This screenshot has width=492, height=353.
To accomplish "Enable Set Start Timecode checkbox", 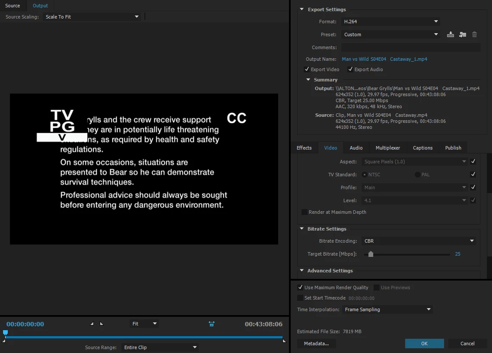I will [x=300, y=298].
